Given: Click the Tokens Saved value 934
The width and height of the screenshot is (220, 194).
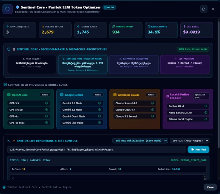Looking at the screenshot, I should [x=116, y=32].
